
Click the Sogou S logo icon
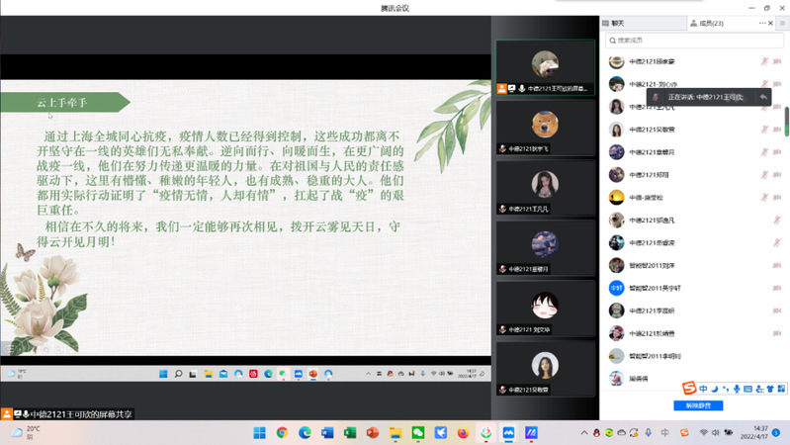click(x=688, y=387)
